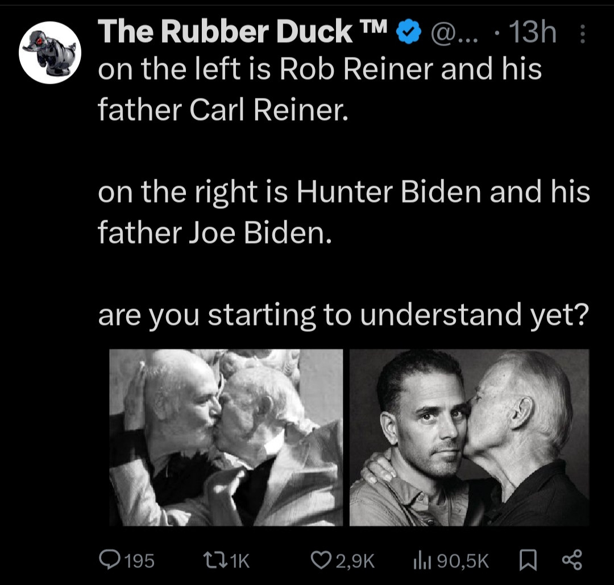
Task: Open the three-dot more options menu
Action: click(x=581, y=34)
